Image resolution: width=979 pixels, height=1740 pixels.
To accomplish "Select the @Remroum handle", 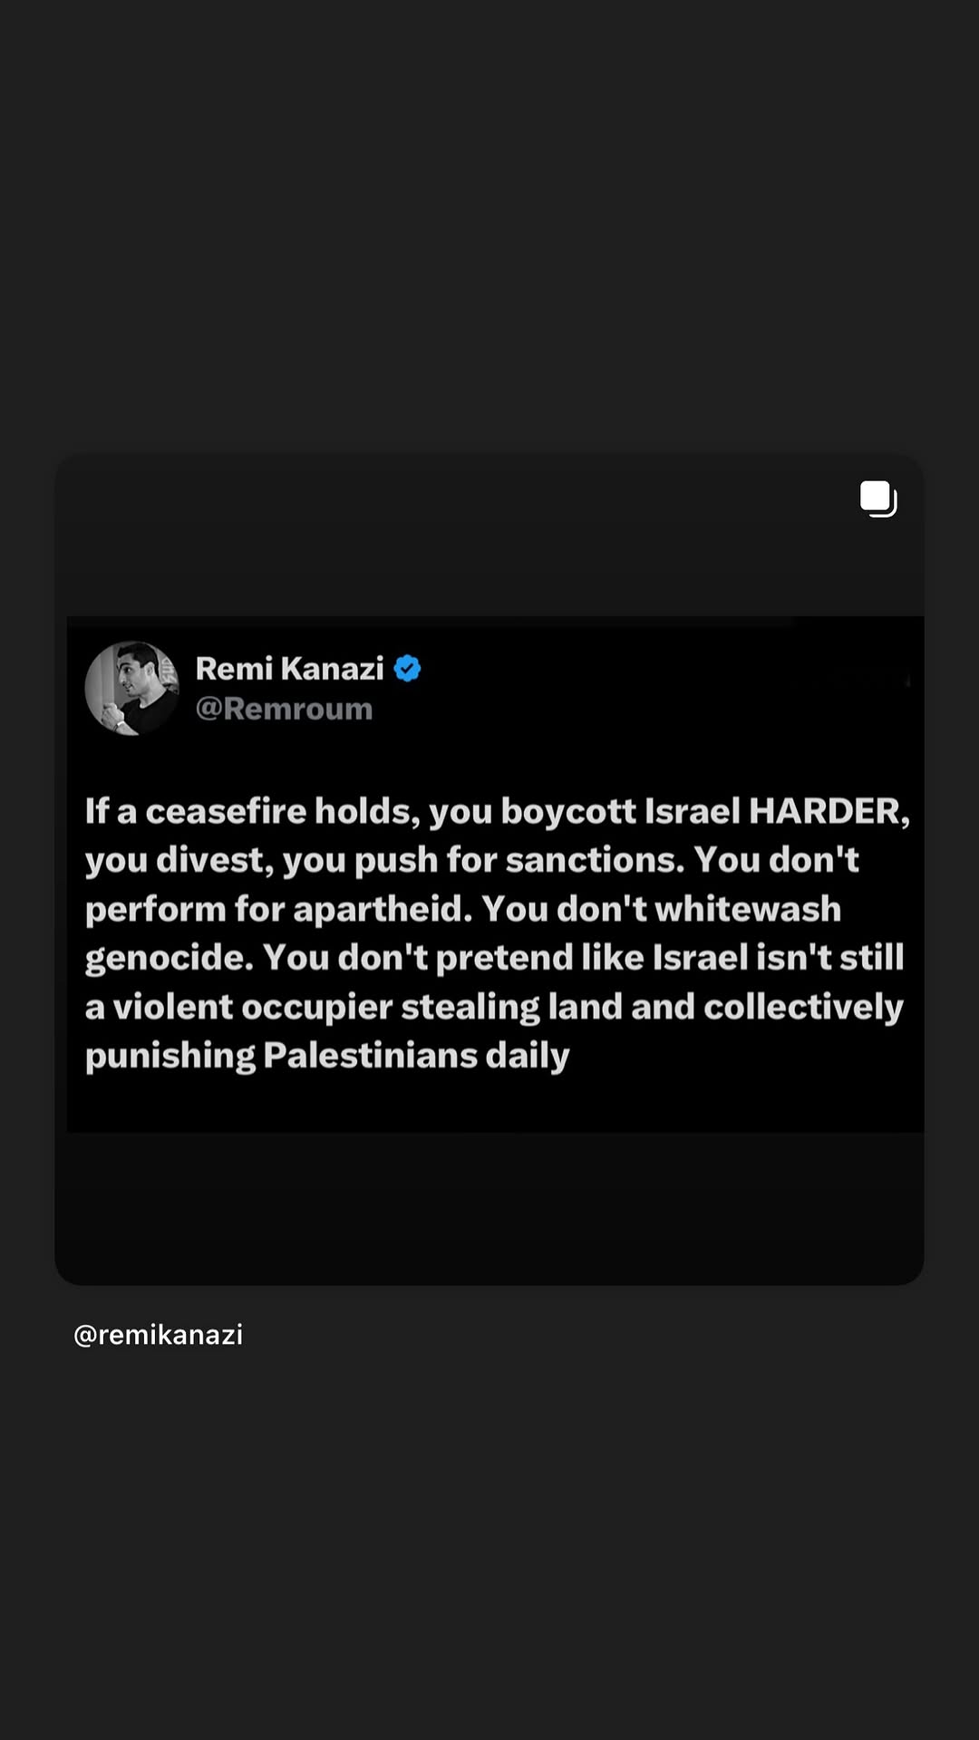I will click(x=284, y=709).
